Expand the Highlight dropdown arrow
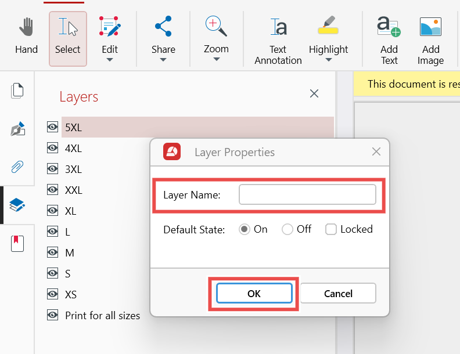 click(x=329, y=60)
